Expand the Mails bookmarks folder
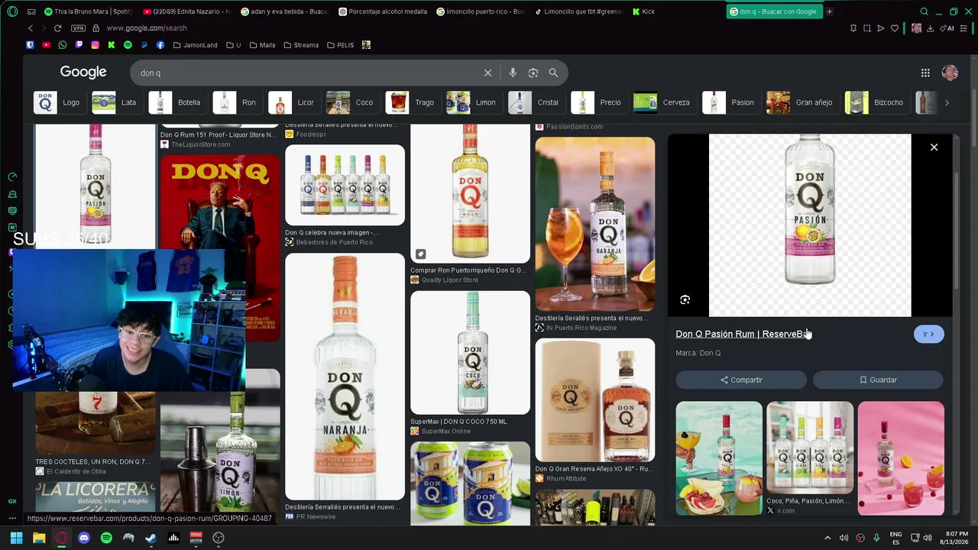The image size is (978, 550). (x=262, y=45)
